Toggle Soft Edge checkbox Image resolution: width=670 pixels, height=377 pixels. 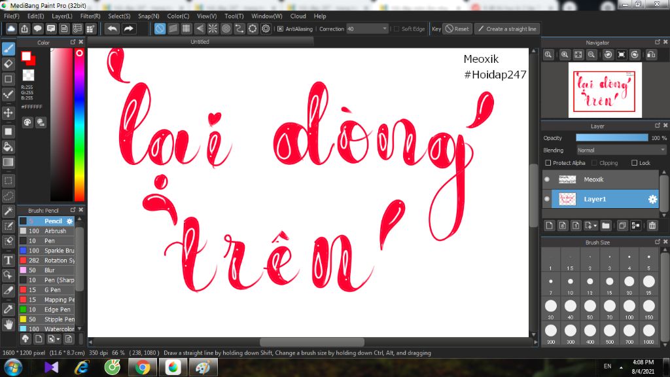(x=397, y=29)
